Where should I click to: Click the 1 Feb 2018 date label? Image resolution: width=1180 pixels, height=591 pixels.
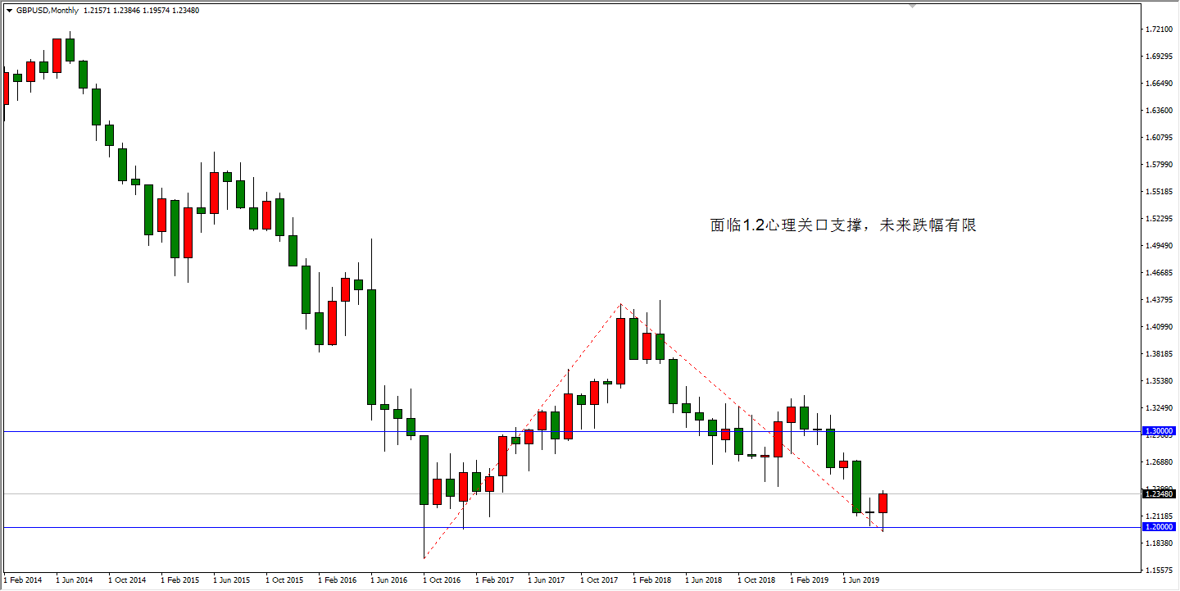(x=651, y=580)
